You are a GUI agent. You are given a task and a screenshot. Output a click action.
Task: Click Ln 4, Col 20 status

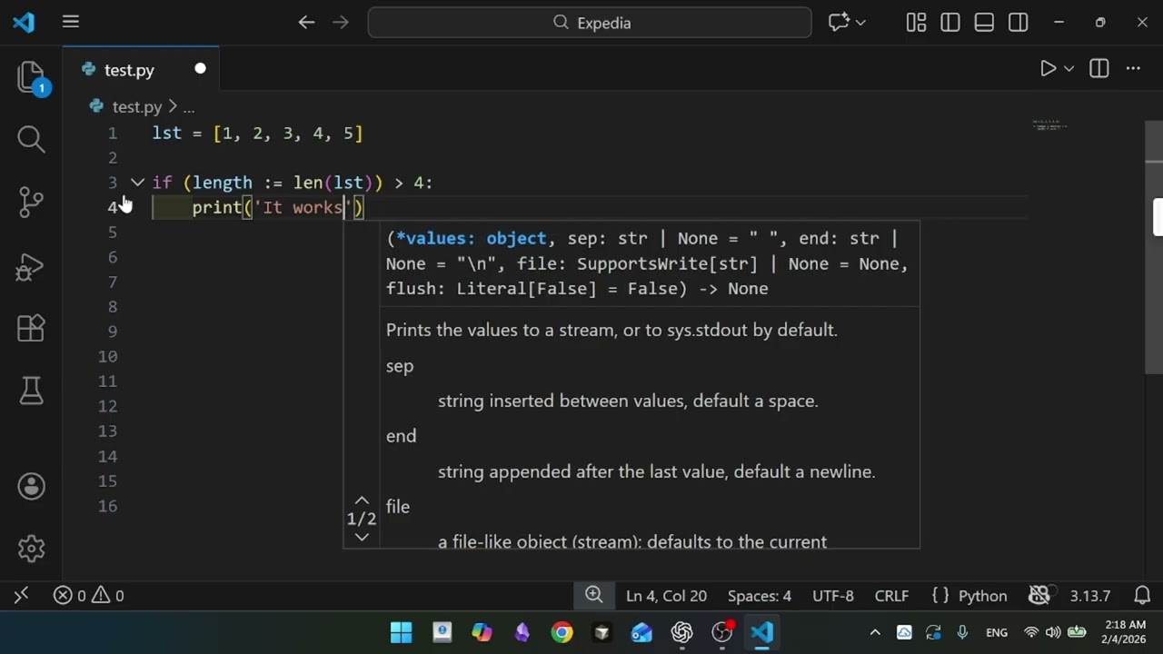(666, 596)
